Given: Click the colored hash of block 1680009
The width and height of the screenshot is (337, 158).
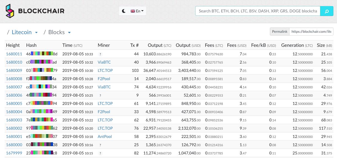Looking at the screenshot, I should tap(42, 70).
